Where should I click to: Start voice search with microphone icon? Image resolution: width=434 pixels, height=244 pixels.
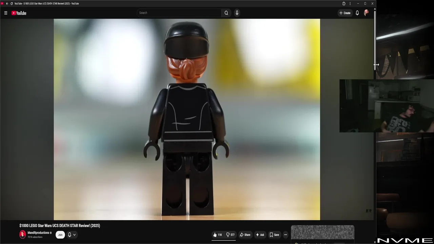click(x=237, y=13)
